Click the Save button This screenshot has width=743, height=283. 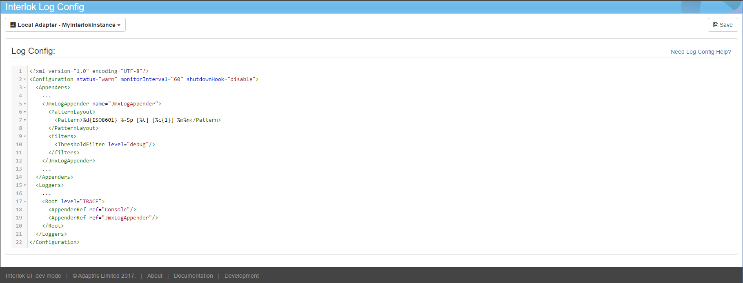tap(723, 25)
